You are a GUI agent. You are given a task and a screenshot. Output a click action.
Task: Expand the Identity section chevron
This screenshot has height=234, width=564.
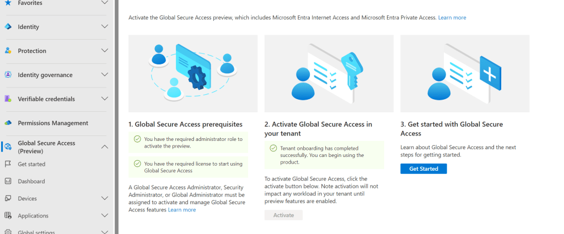tap(105, 26)
